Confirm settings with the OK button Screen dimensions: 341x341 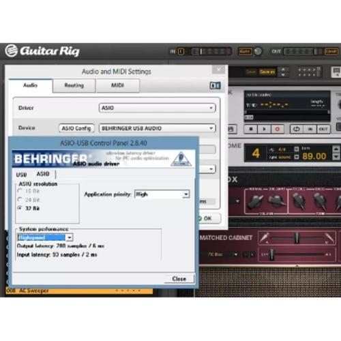point(208,218)
